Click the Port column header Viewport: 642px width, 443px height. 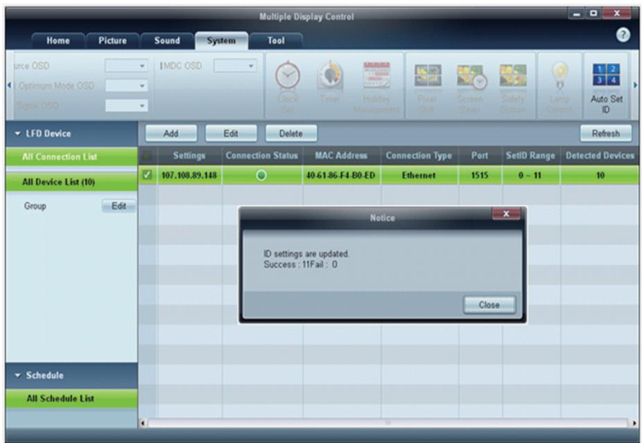click(480, 156)
